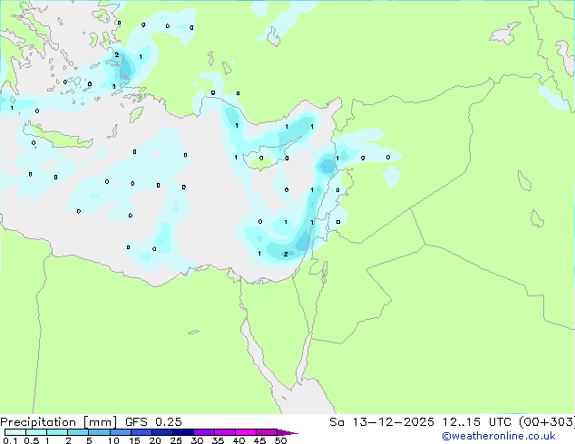Click the legend label '15'

[x=134, y=440]
